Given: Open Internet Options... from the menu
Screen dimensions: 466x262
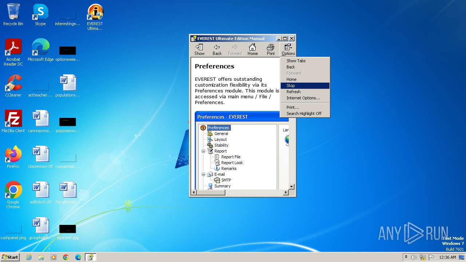Looking at the screenshot, I should (305, 98).
